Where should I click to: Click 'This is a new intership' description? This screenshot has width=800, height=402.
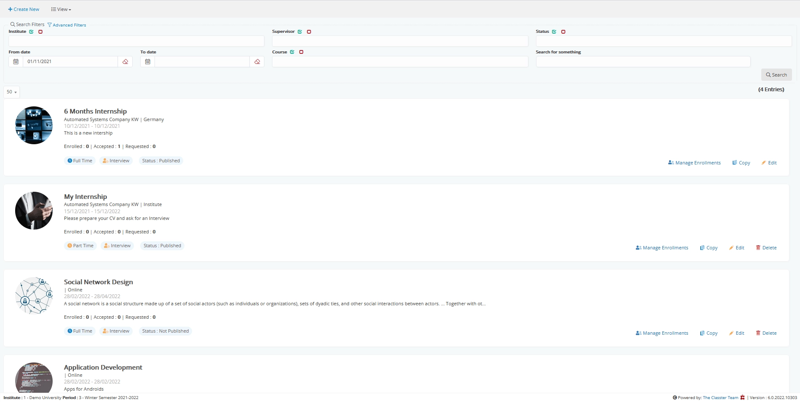pyautogui.click(x=88, y=133)
